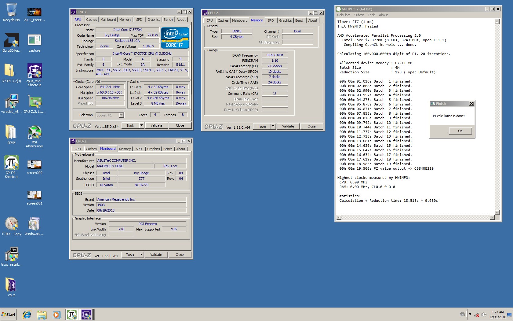The width and height of the screenshot is (513, 321).
Task: Click the Core Speed value field
Action: coord(110,87)
